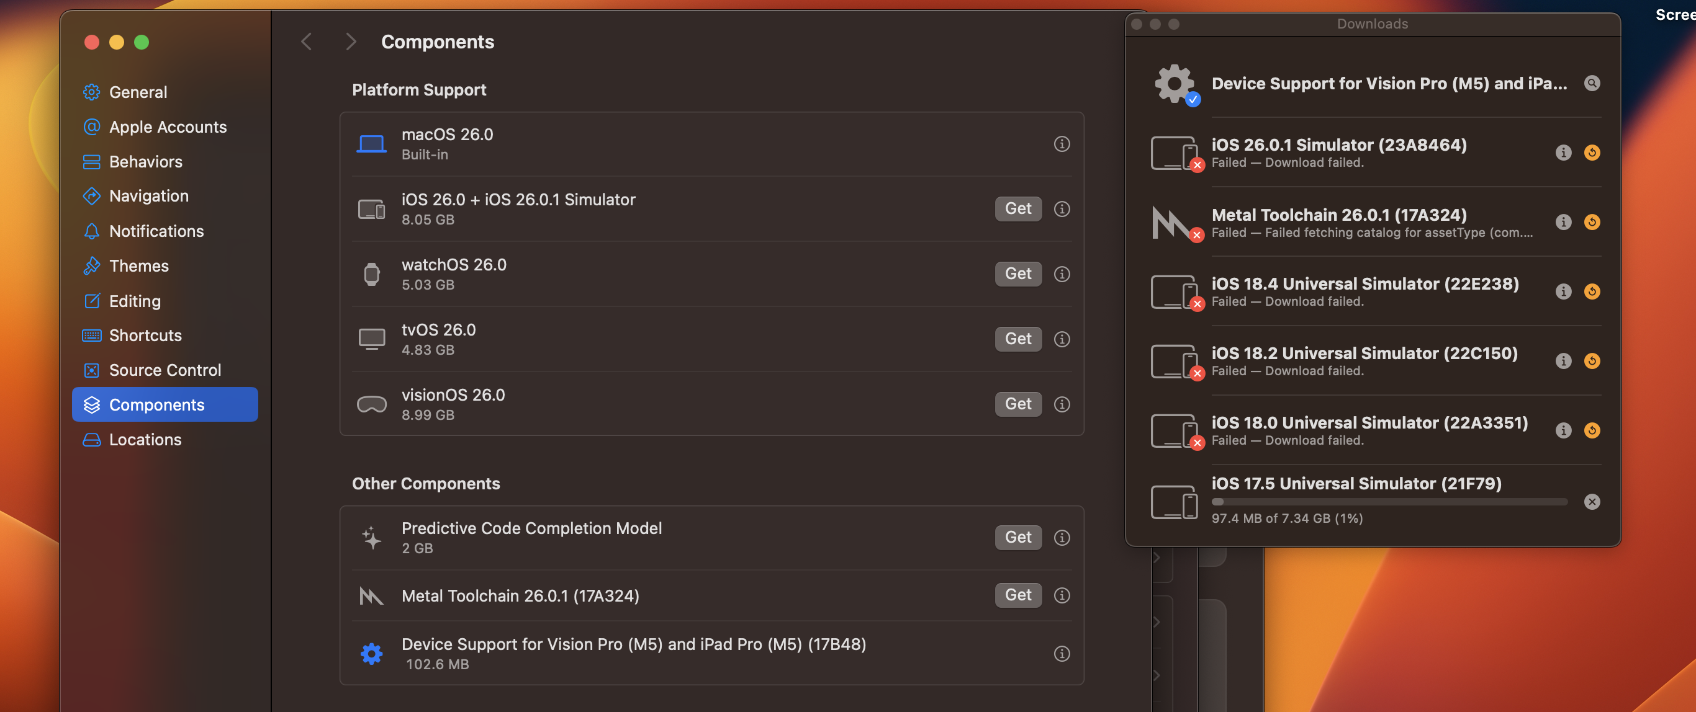Show info for macOS 26.0 platform
The image size is (1696, 712).
click(1062, 144)
